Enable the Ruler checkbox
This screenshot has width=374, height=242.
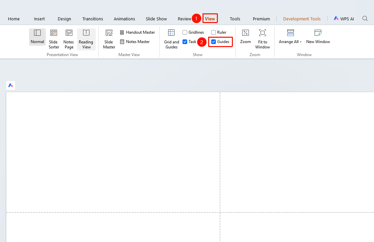tap(214, 32)
